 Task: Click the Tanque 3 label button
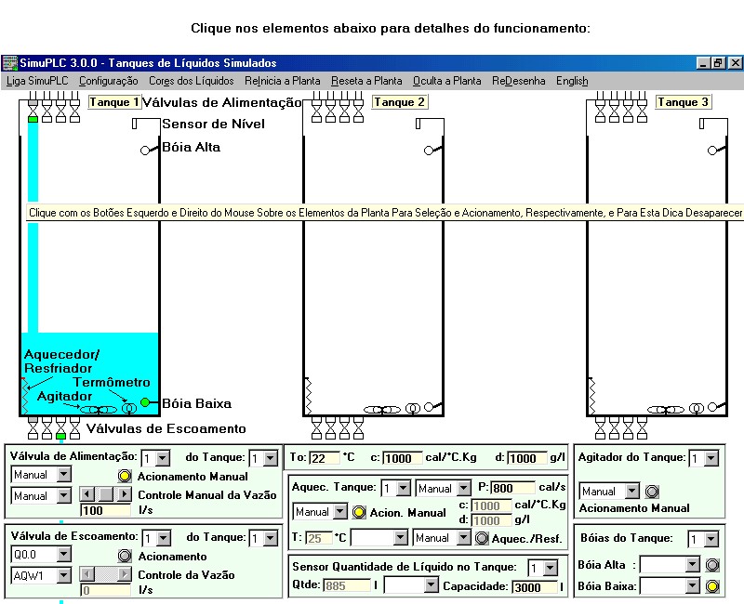pyautogui.click(x=684, y=102)
